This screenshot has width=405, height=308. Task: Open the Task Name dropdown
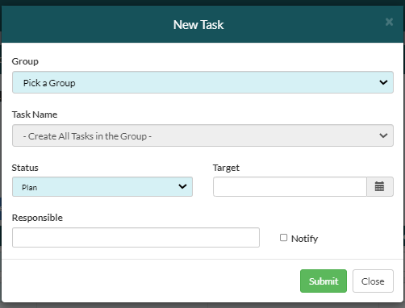point(202,135)
